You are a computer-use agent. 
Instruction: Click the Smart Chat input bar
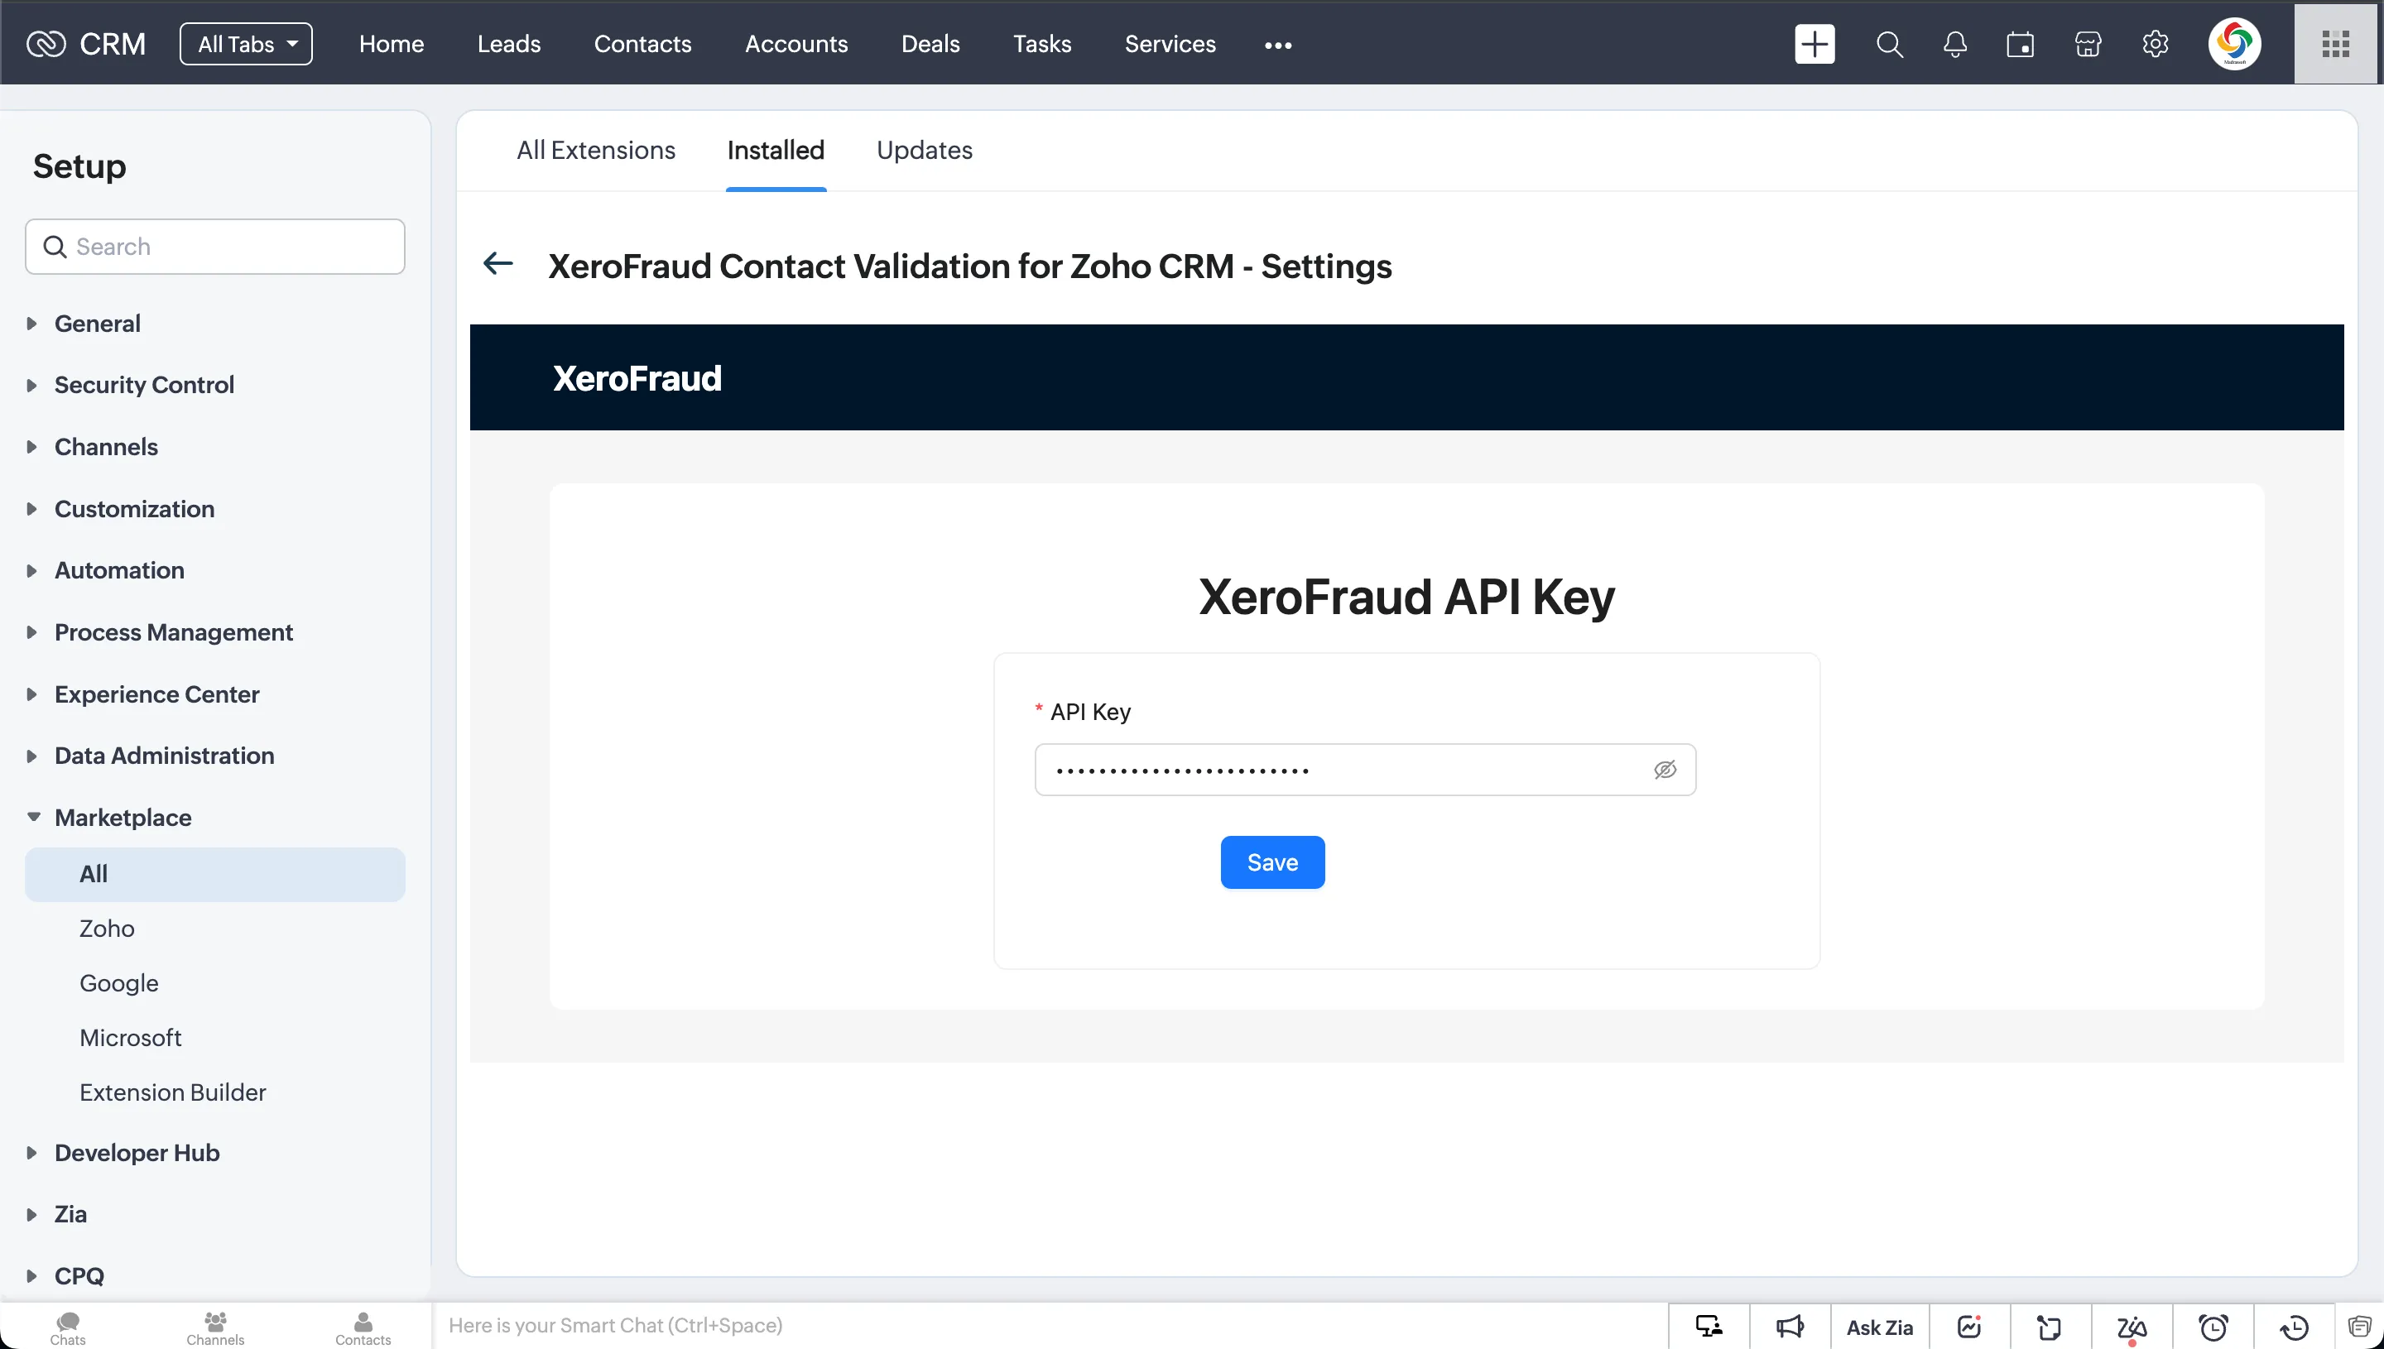pos(1050,1326)
